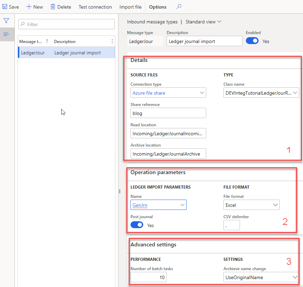Click the 'Ledger journal import' grid cell

pos(77,53)
